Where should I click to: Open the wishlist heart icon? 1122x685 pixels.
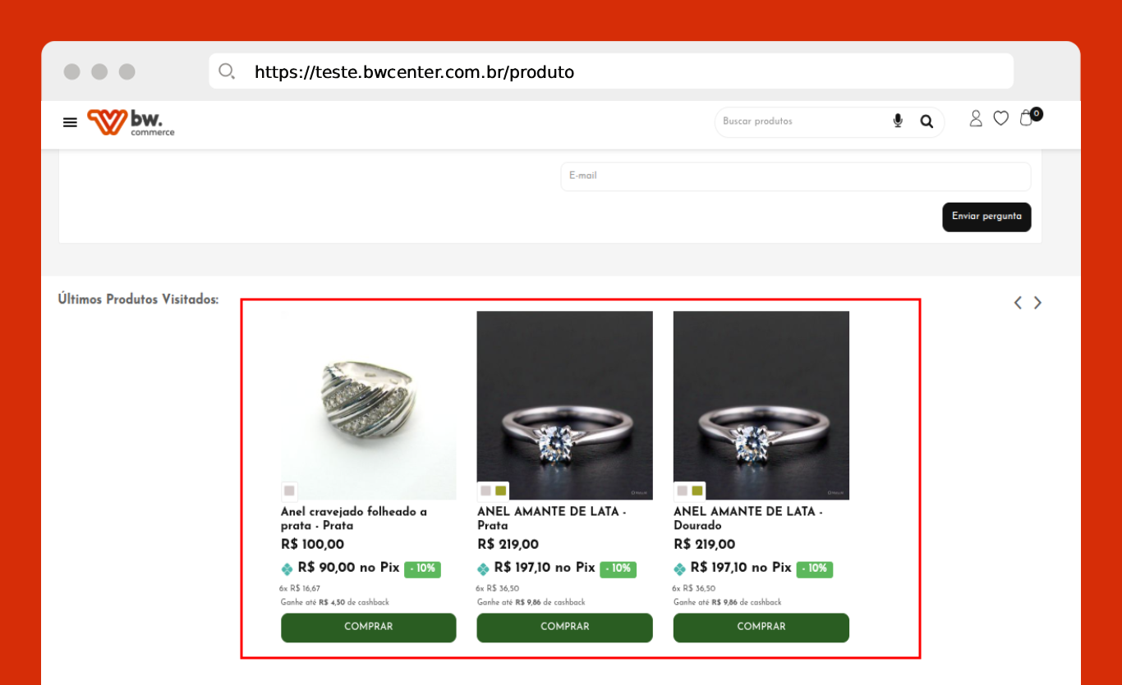[x=1000, y=119]
